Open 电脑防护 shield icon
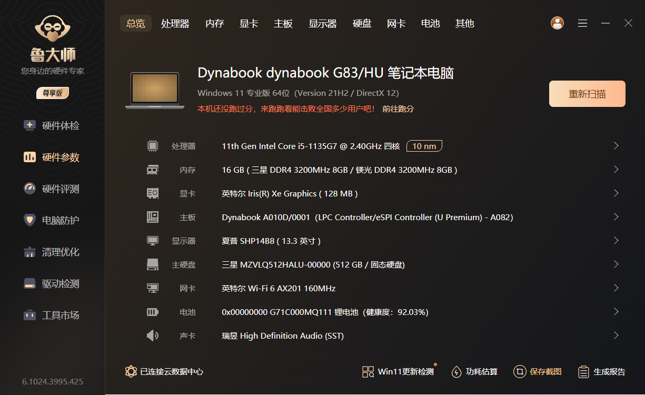The height and width of the screenshot is (395, 645). point(30,221)
